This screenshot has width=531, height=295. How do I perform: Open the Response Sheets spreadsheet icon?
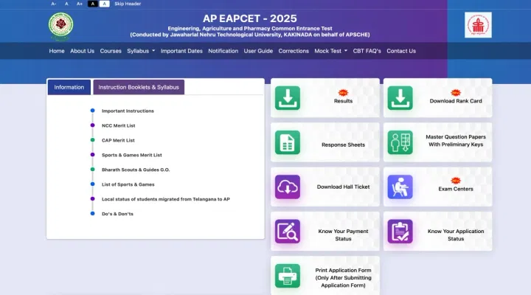pyautogui.click(x=287, y=142)
